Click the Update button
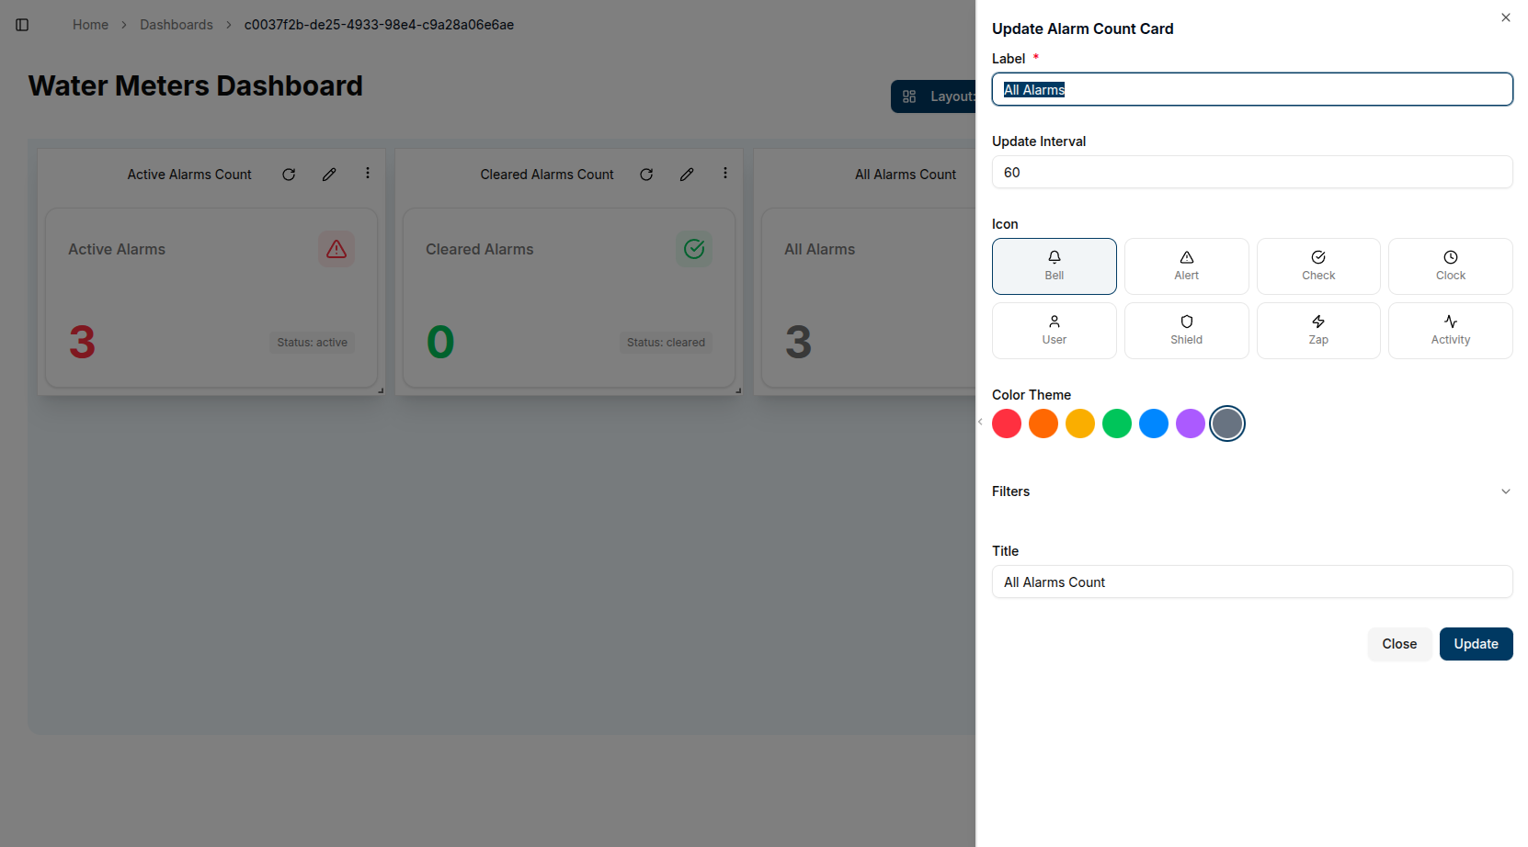 click(x=1476, y=644)
